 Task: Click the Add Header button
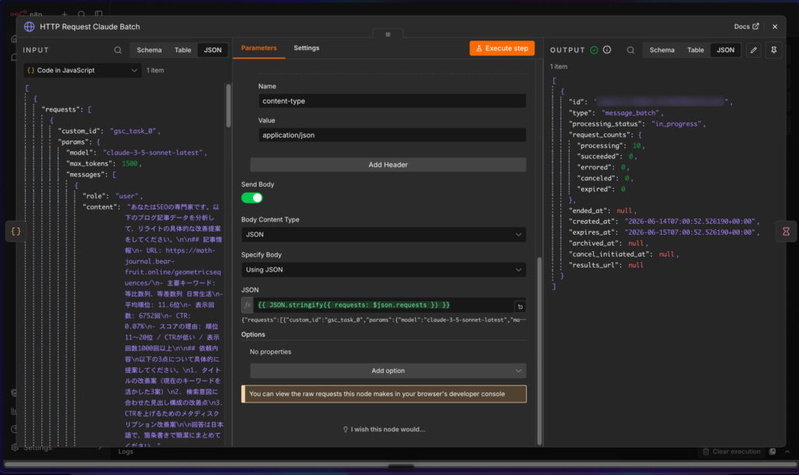(x=388, y=165)
